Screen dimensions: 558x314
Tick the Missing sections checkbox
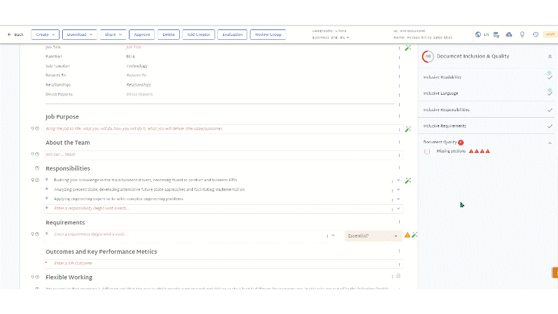pyautogui.click(x=427, y=151)
